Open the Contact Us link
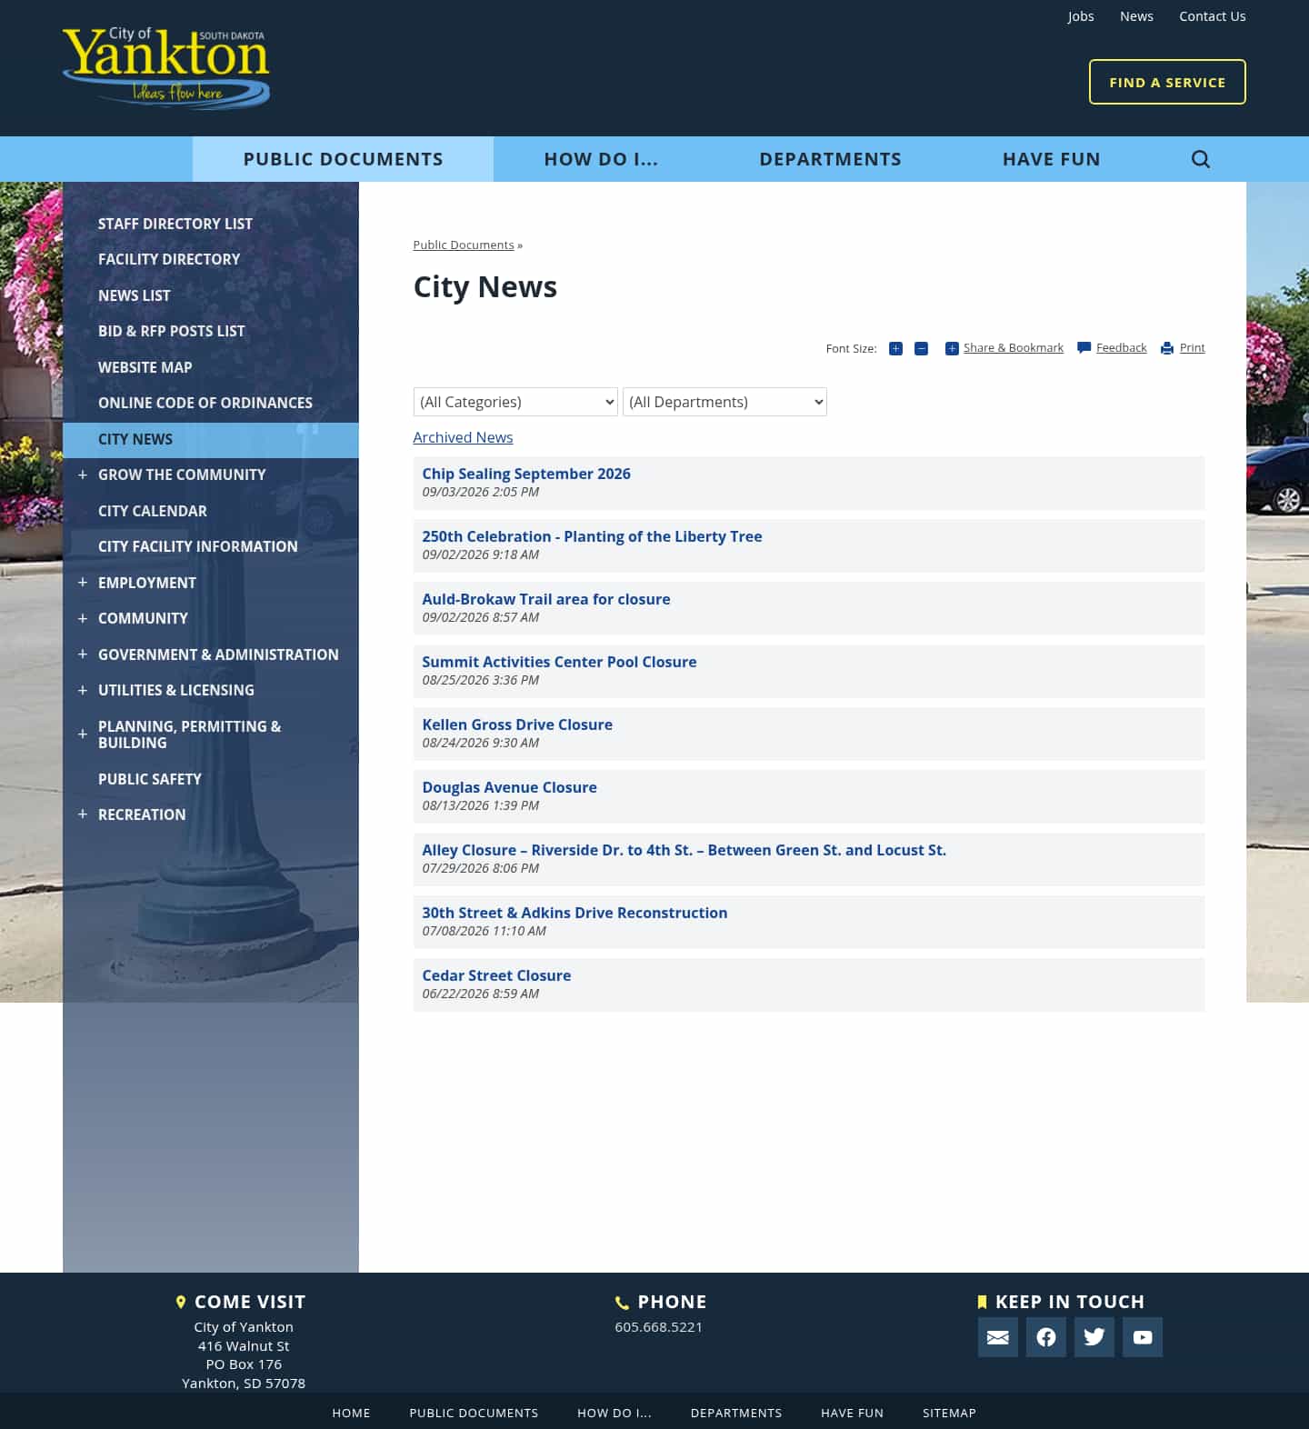This screenshot has height=1429, width=1309. (x=1213, y=16)
